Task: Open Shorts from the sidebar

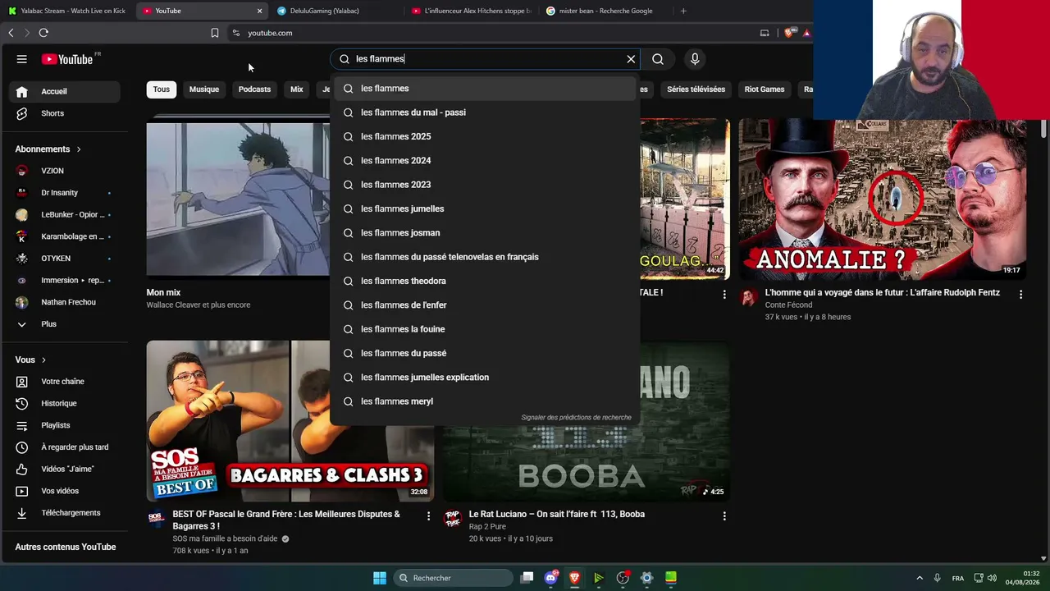Action: [64, 113]
